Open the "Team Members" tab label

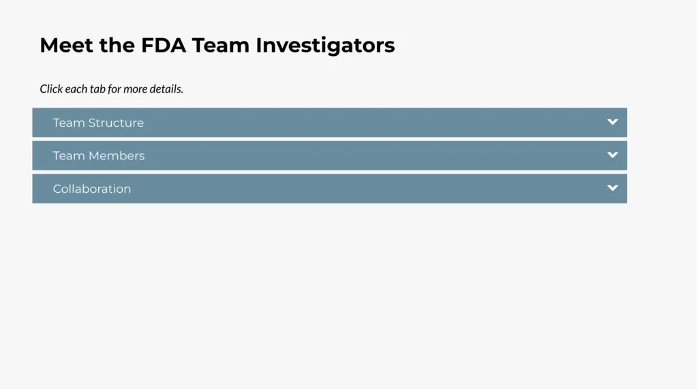(x=99, y=155)
